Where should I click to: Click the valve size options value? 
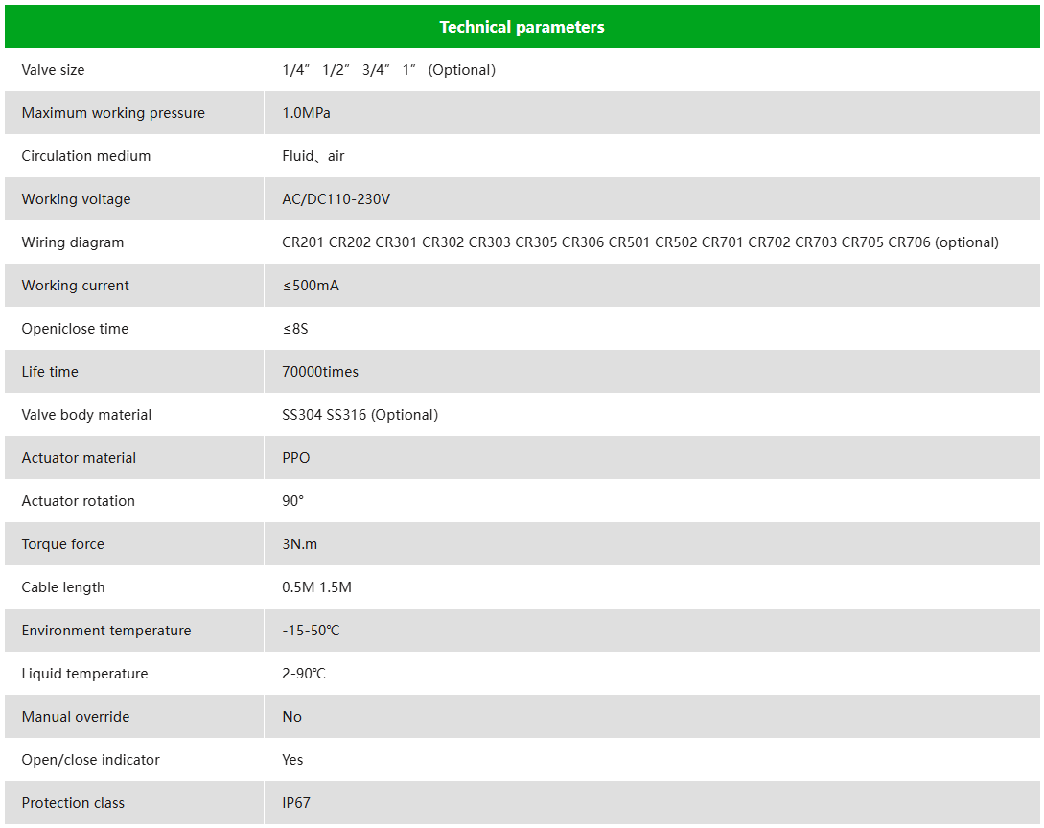(x=388, y=70)
